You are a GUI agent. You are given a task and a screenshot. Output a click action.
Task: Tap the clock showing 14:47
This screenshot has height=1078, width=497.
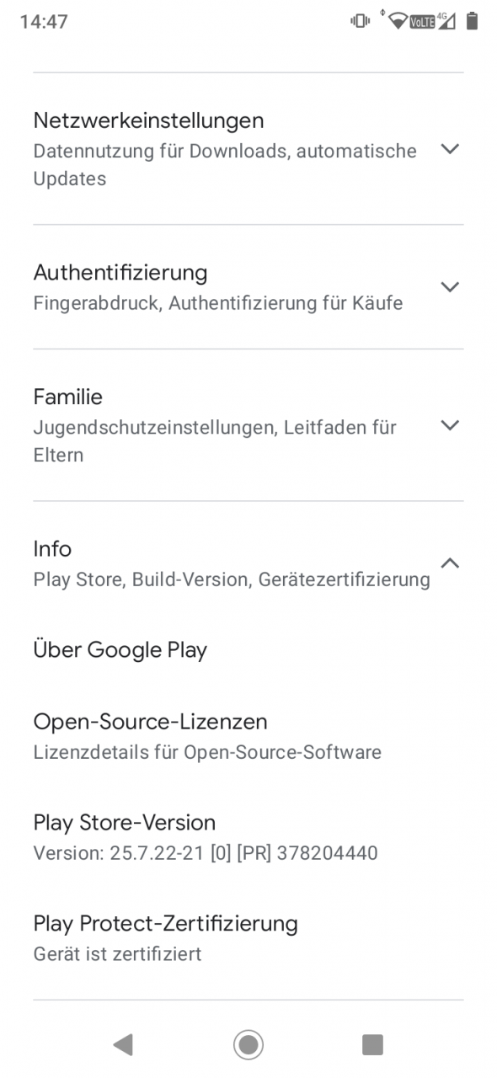tap(44, 22)
